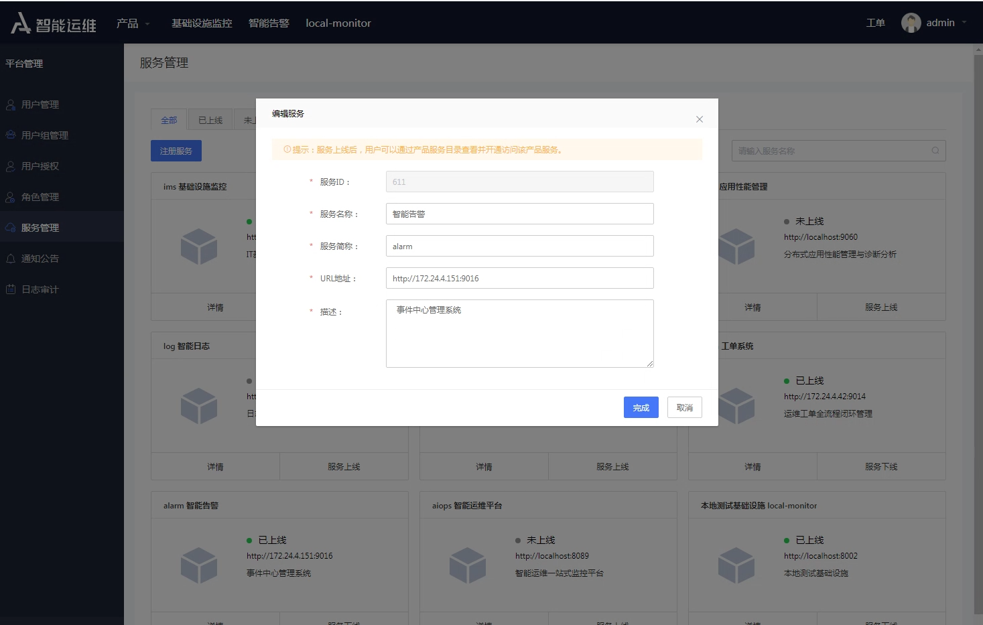The width and height of the screenshot is (983, 625).
Task: Click the 描述 text area
Action: [x=520, y=334]
